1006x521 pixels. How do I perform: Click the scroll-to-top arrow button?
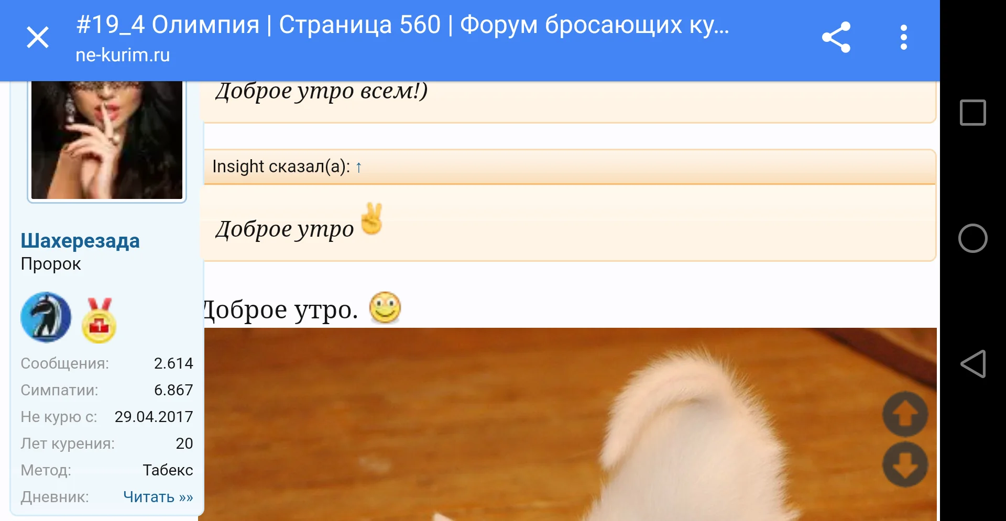pyautogui.click(x=905, y=414)
